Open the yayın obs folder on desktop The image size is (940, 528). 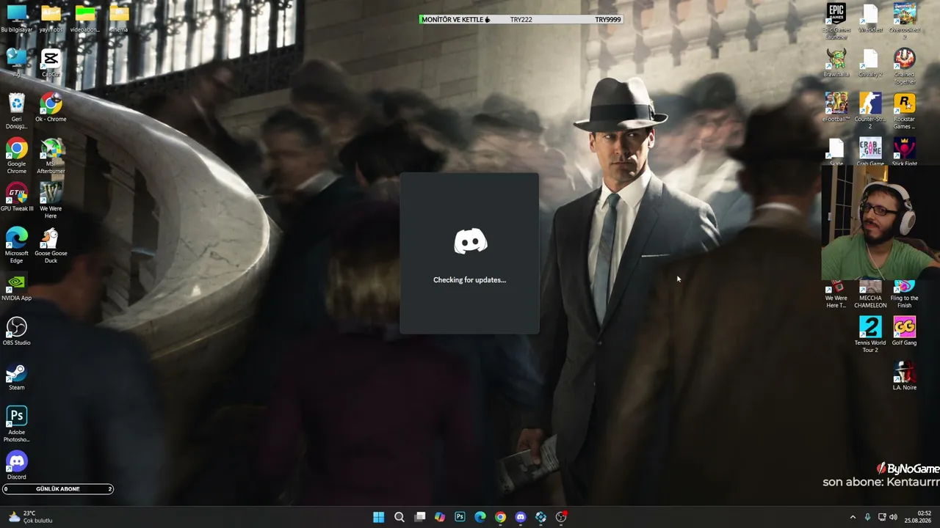pos(51,18)
